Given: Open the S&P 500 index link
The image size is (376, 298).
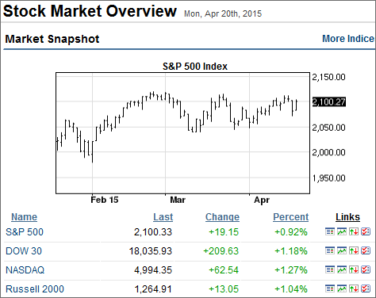Looking at the screenshot, I should coord(25,232).
